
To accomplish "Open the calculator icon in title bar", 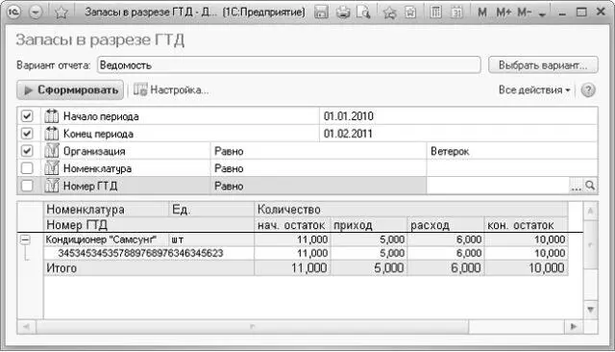I will 435,13.
